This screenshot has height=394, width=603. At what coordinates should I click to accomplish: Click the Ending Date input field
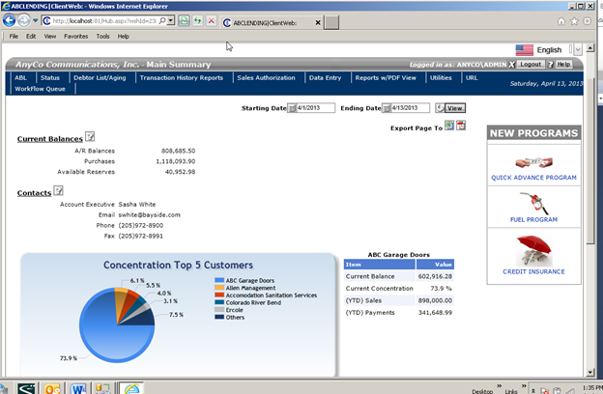pyautogui.click(x=410, y=108)
